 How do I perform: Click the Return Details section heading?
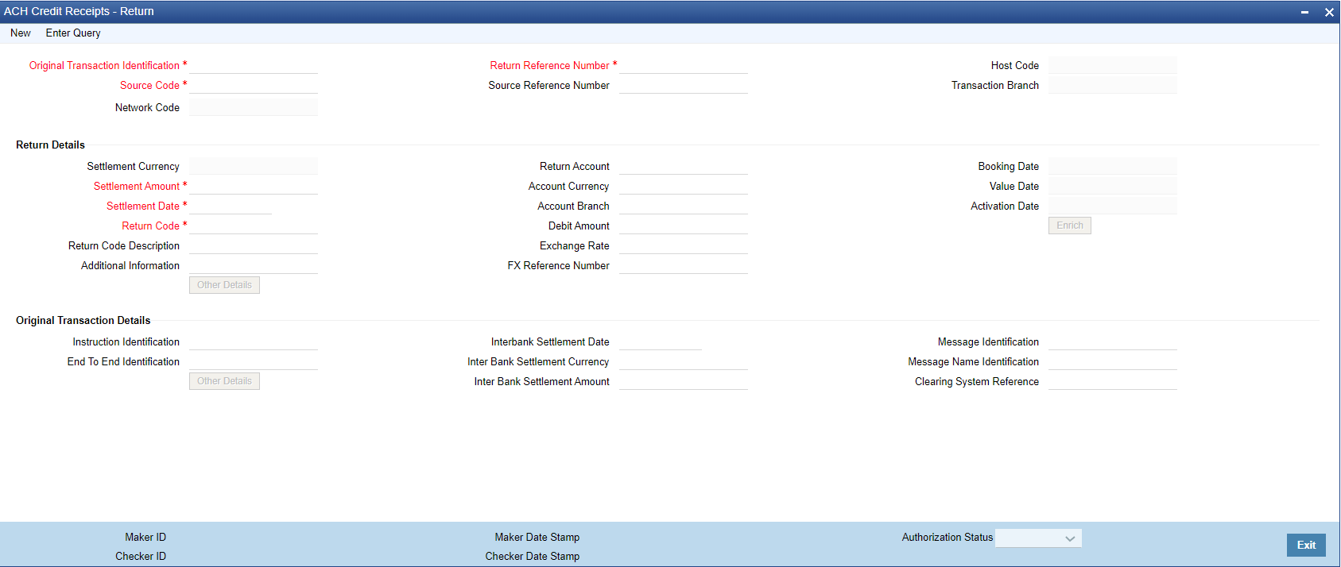pyautogui.click(x=50, y=145)
